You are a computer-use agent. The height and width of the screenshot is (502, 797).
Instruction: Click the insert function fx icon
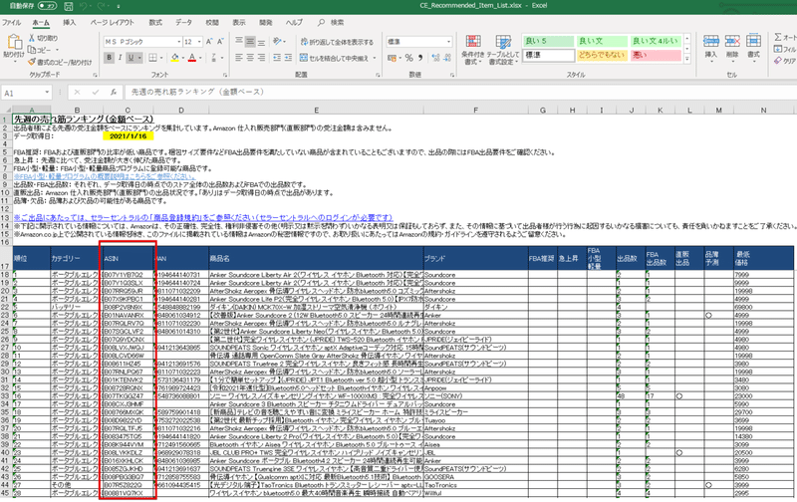coord(114,93)
